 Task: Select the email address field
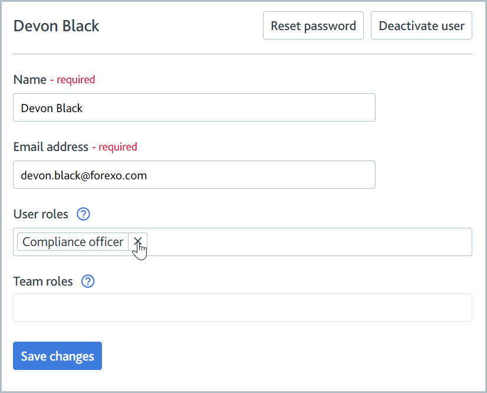tap(194, 175)
